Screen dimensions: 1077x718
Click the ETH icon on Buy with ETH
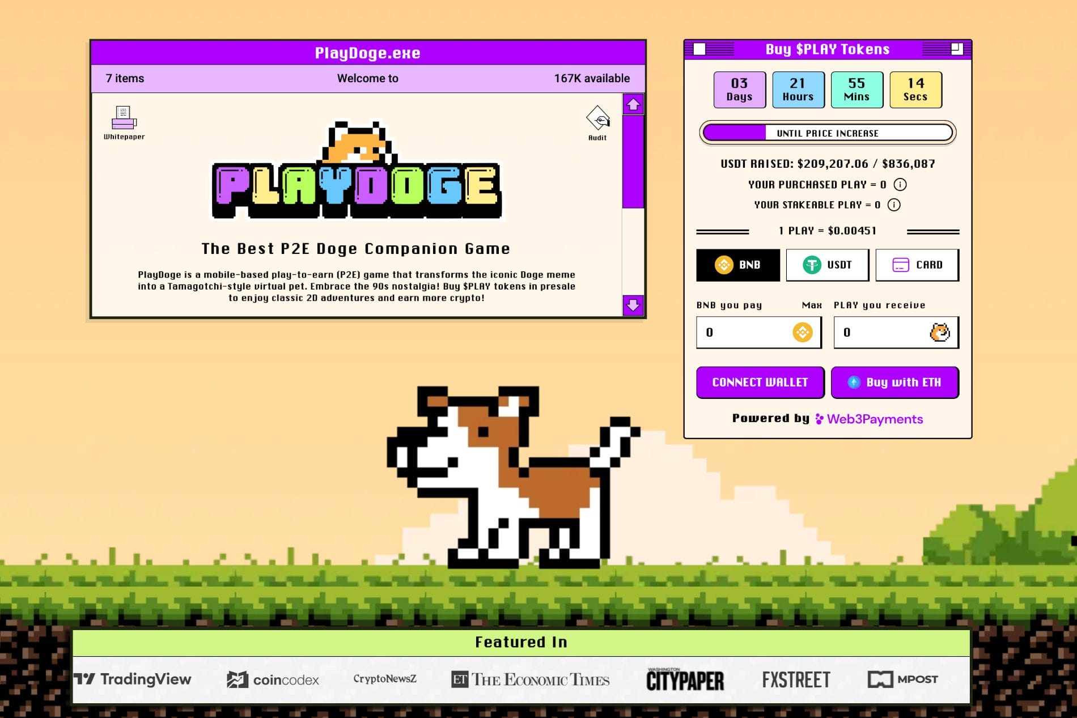click(x=855, y=383)
